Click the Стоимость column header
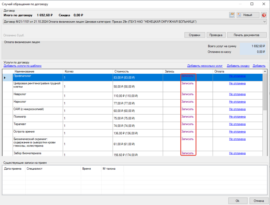270x205 pixels. (x=138, y=71)
